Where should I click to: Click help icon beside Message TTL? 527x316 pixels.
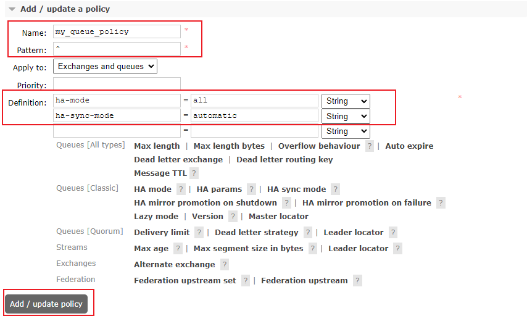[x=194, y=173]
